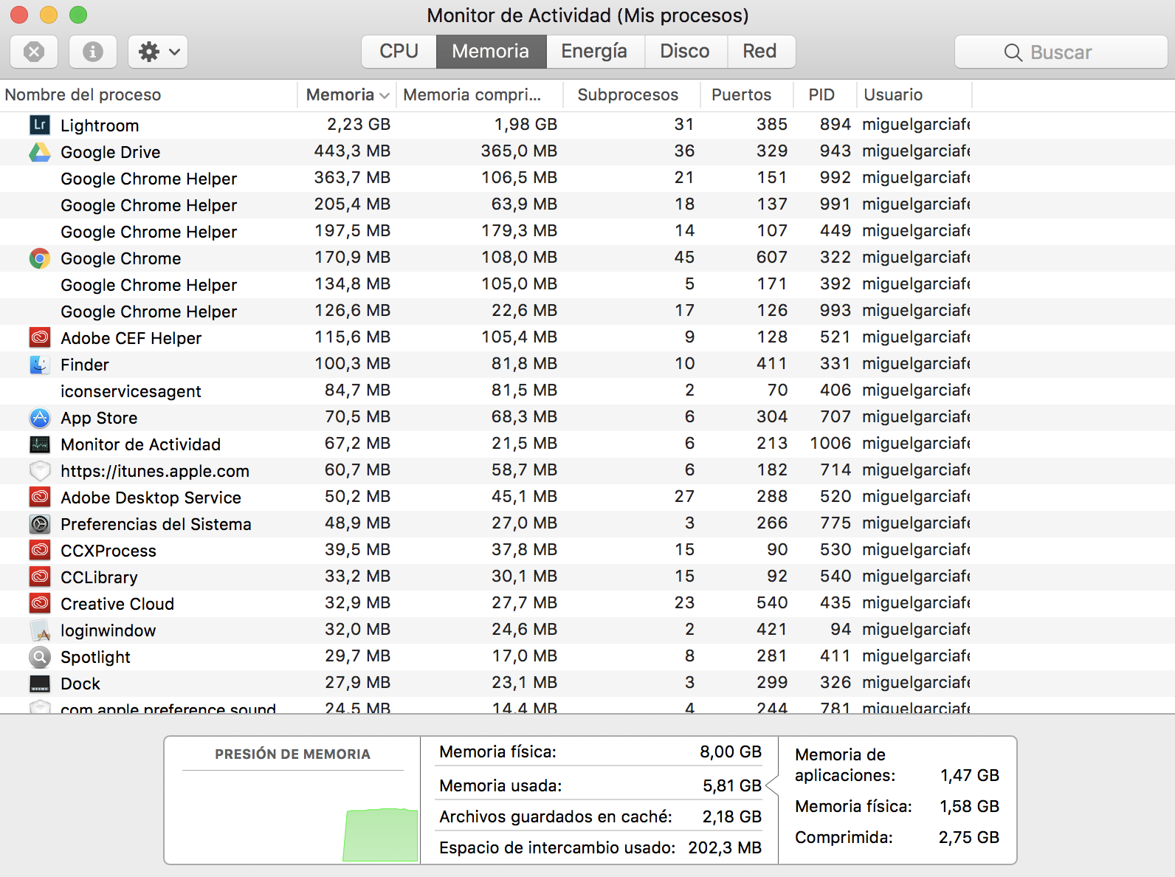Click the App Store icon
This screenshot has height=877, width=1175.
(x=40, y=418)
